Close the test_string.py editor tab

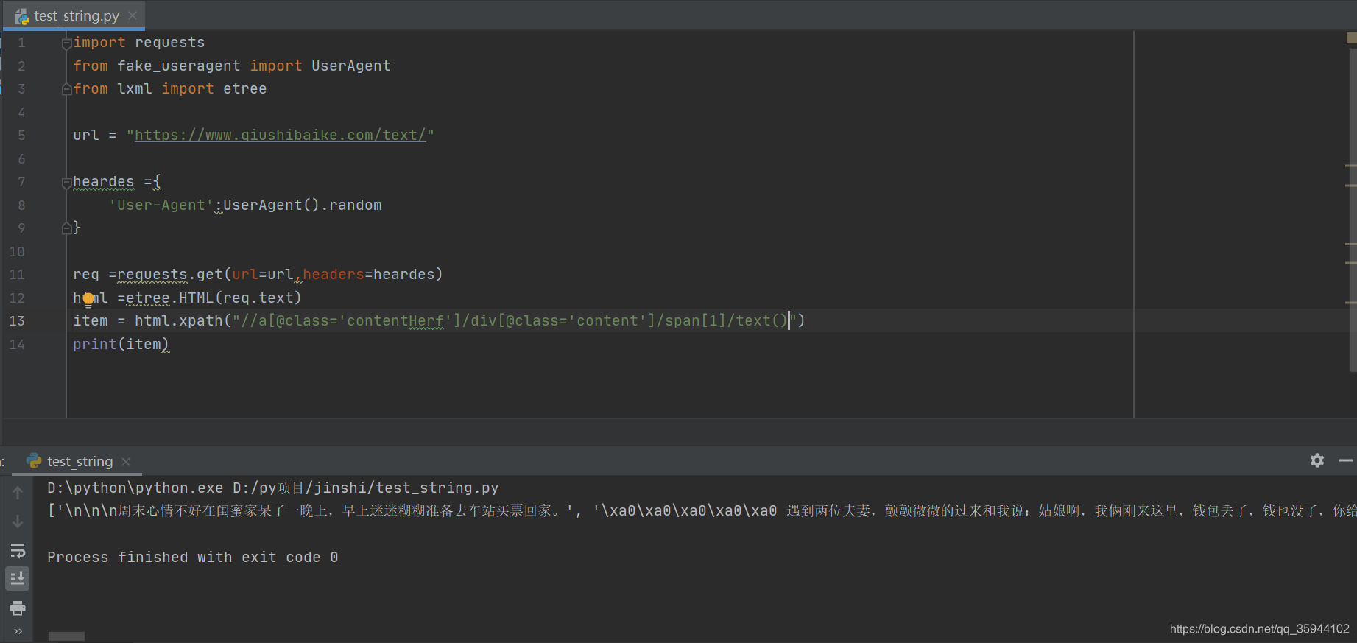133,15
